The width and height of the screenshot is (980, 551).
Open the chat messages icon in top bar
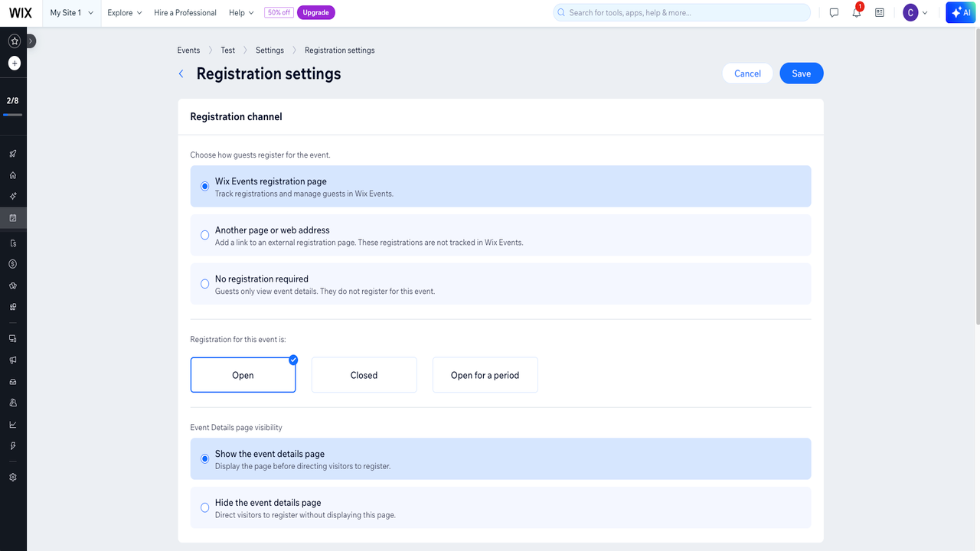[x=835, y=13]
